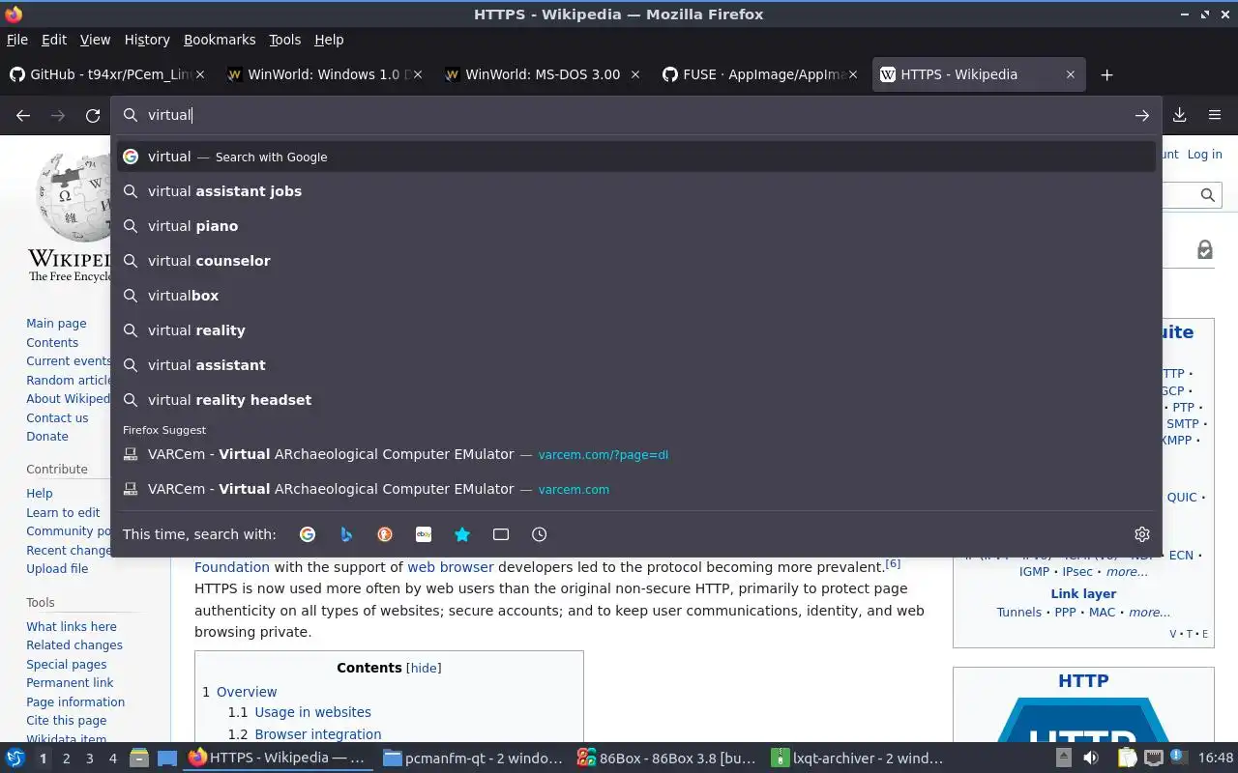Open the Help menu
The width and height of the screenshot is (1238, 773).
point(329,40)
